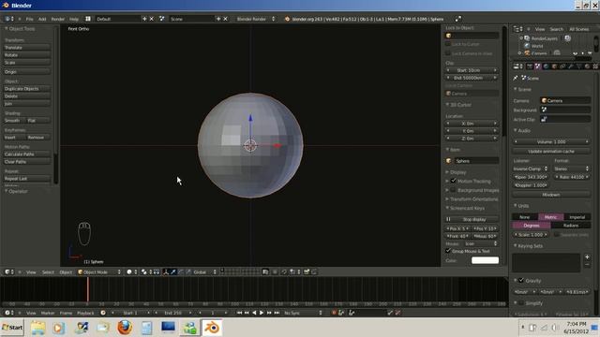
Task: Click the Smooth shading button
Action: (15, 121)
